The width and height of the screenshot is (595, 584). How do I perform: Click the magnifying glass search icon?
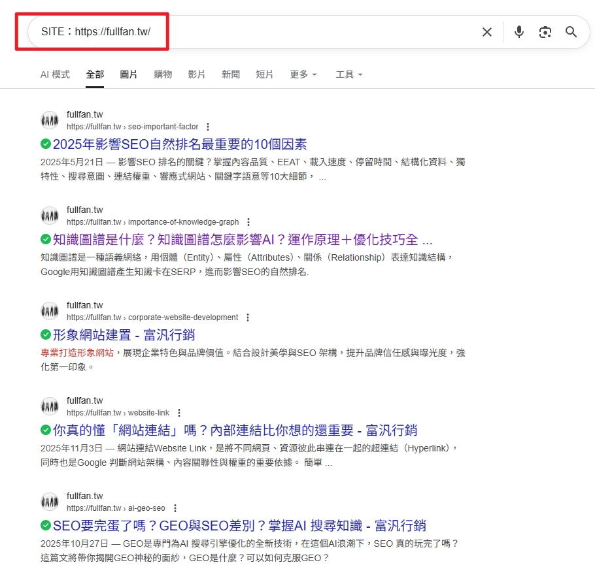point(571,31)
